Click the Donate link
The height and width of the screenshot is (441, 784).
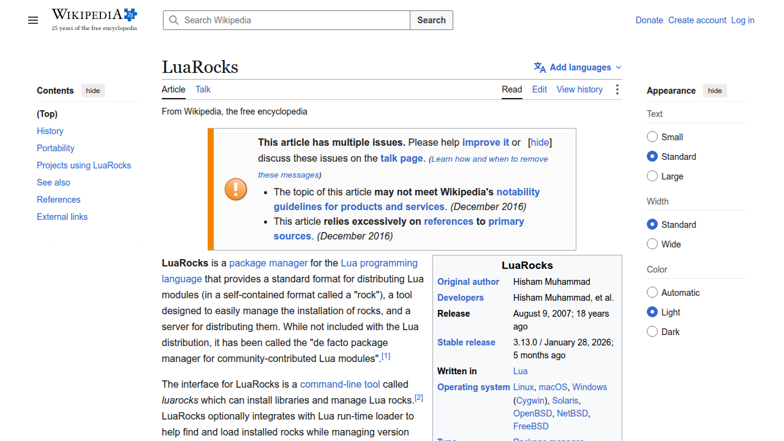point(649,20)
